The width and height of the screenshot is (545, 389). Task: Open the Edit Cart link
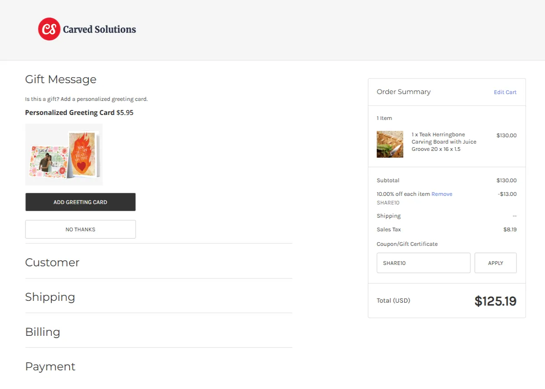tap(505, 92)
